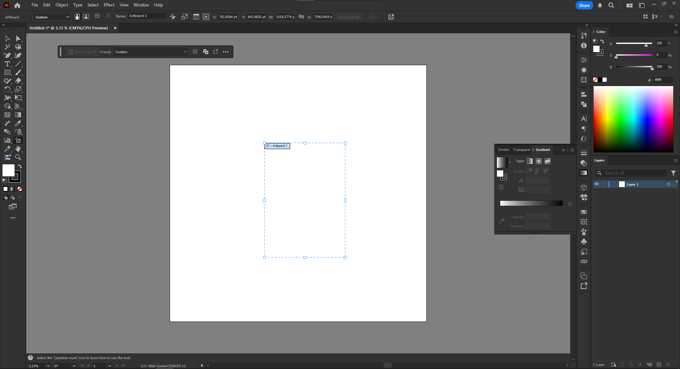Click the Share button

pos(584,5)
